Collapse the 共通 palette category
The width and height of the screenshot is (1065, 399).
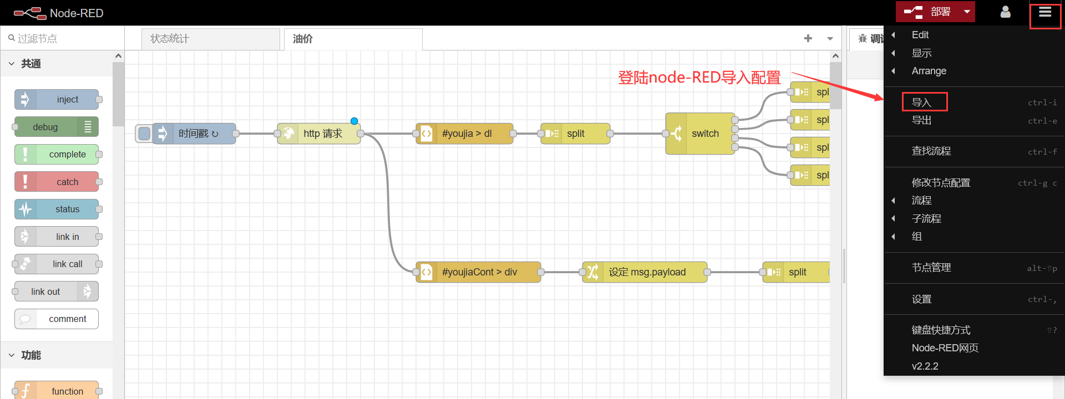pos(12,64)
